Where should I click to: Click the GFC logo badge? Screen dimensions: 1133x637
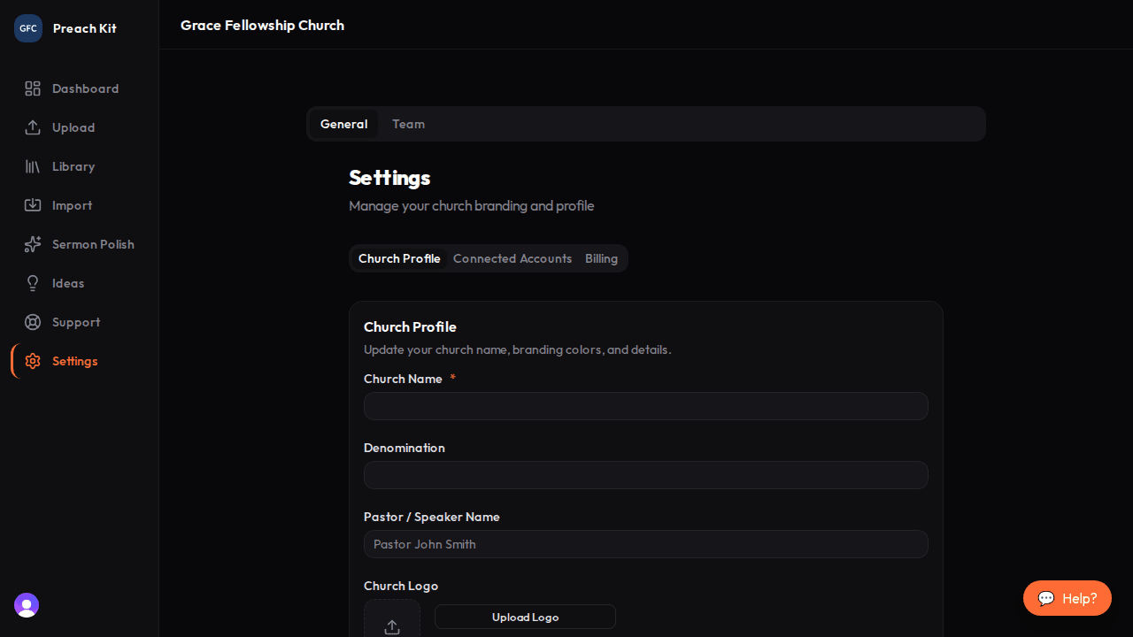pos(27,27)
